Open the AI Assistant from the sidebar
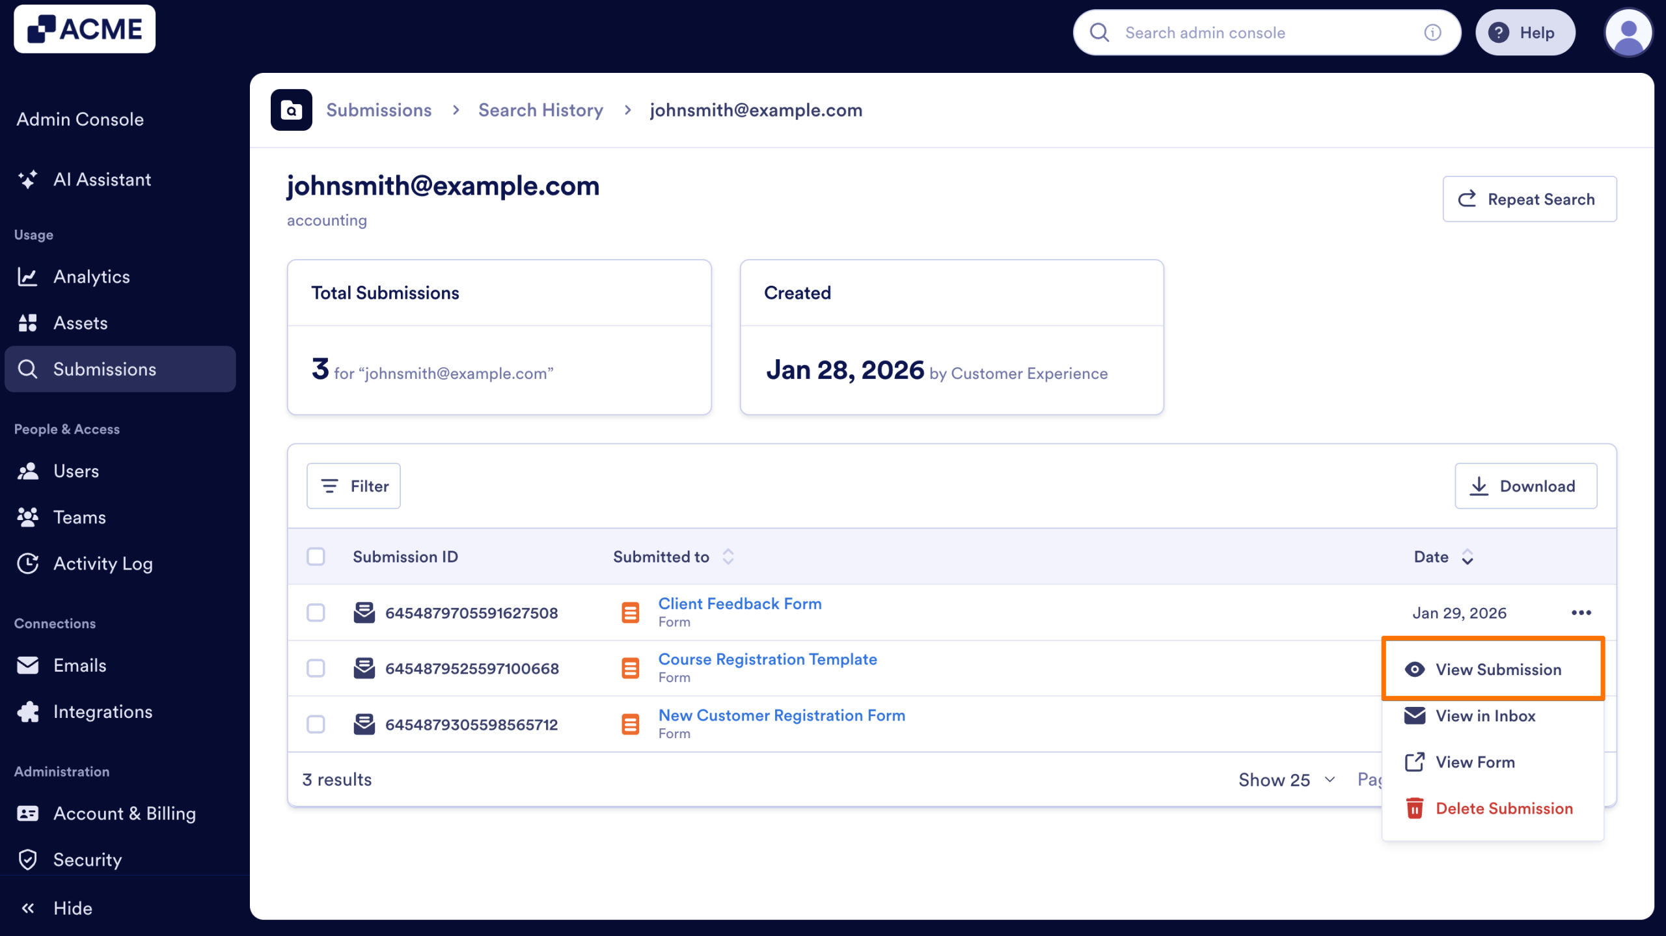This screenshot has height=936, width=1666. 102,180
